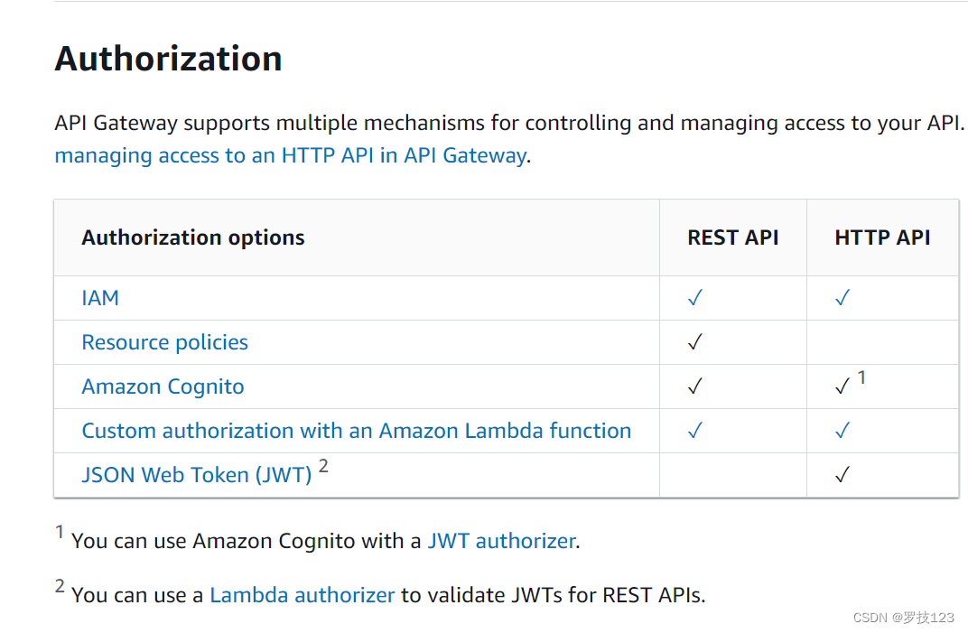Click Amazon Cognito checkmark under REST API
Viewport: 968px width, 633px height.
tap(694, 386)
